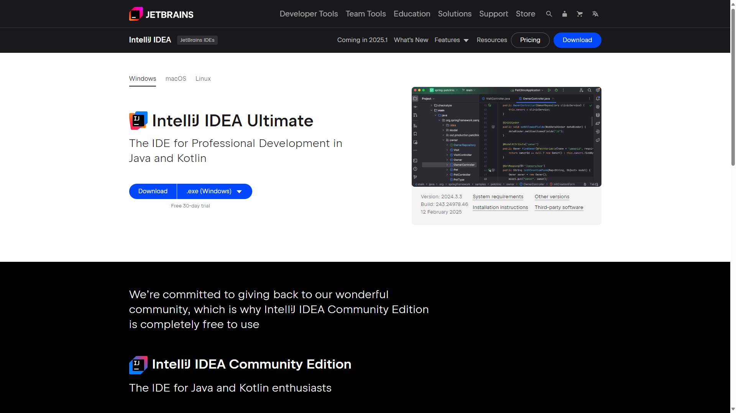Click the IDE screenshot thumbnail
This screenshot has height=413, width=736.
point(506,137)
